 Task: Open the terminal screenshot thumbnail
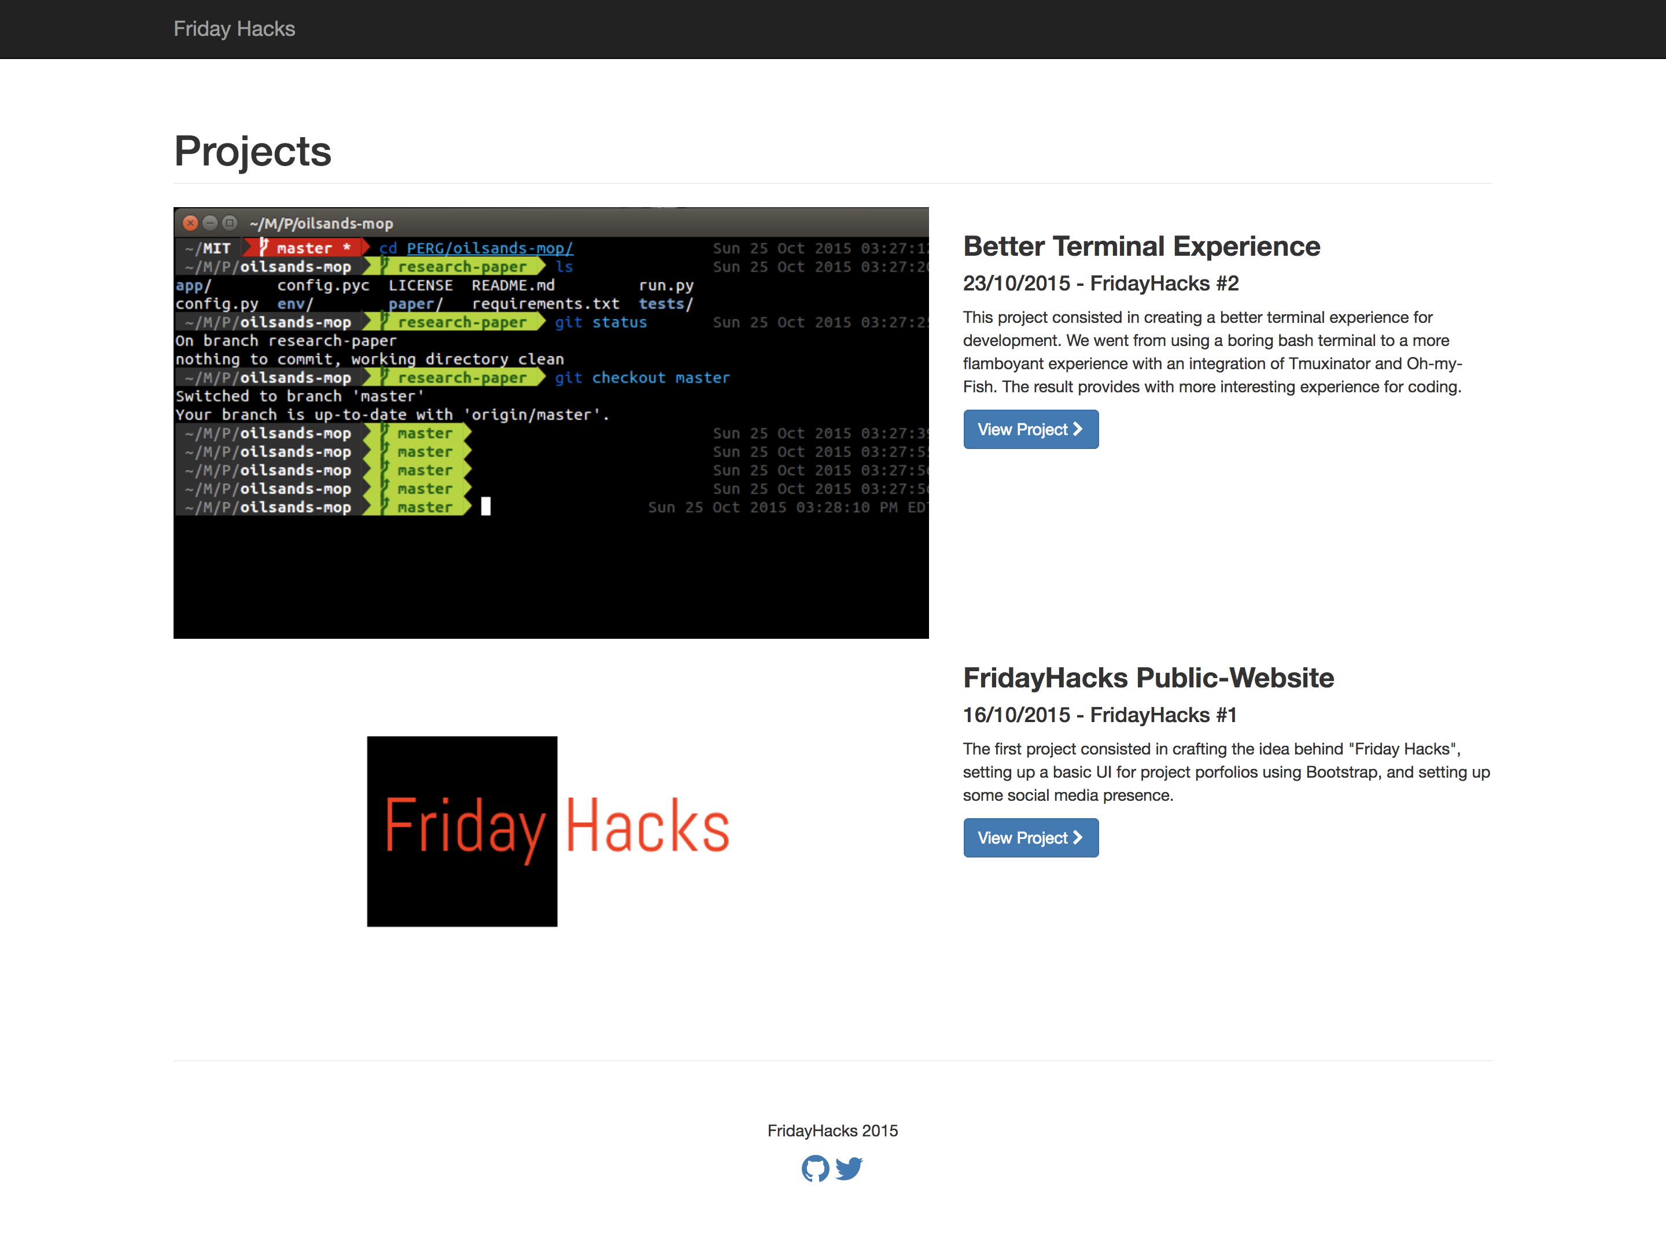coord(551,423)
